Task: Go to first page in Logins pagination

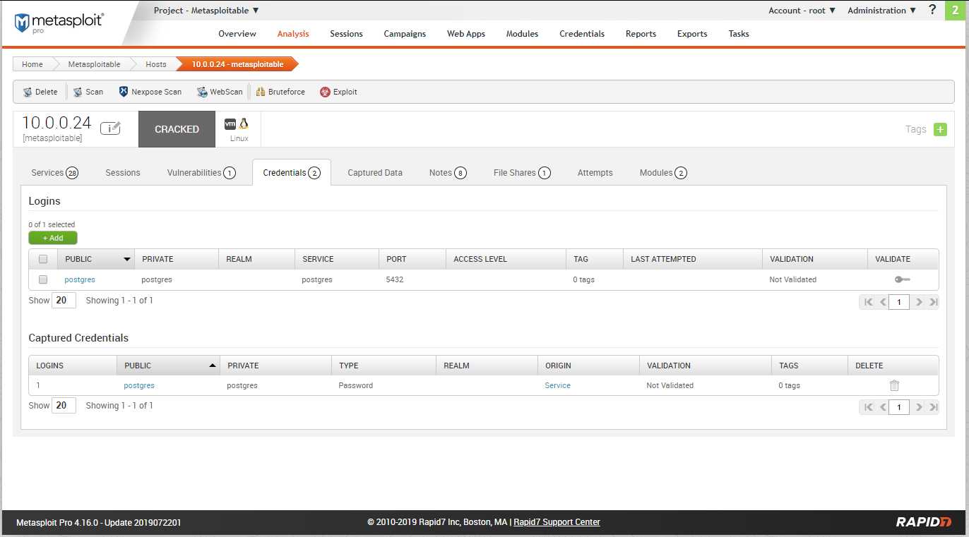Action: coord(868,302)
